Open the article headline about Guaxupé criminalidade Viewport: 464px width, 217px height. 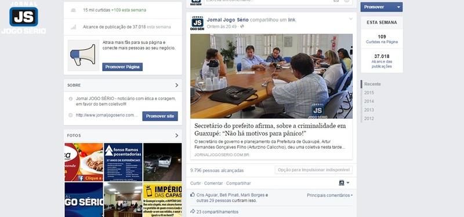point(270,130)
